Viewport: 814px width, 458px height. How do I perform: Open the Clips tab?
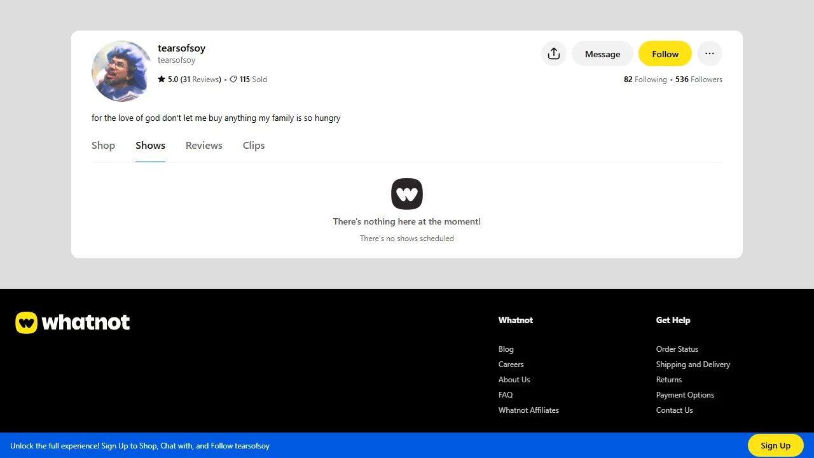tap(253, 145)
